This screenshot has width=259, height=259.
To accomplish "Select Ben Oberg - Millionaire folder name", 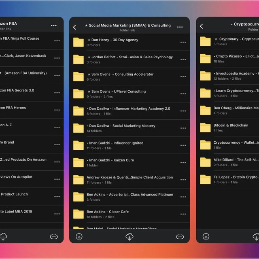I will click(236, 108).
